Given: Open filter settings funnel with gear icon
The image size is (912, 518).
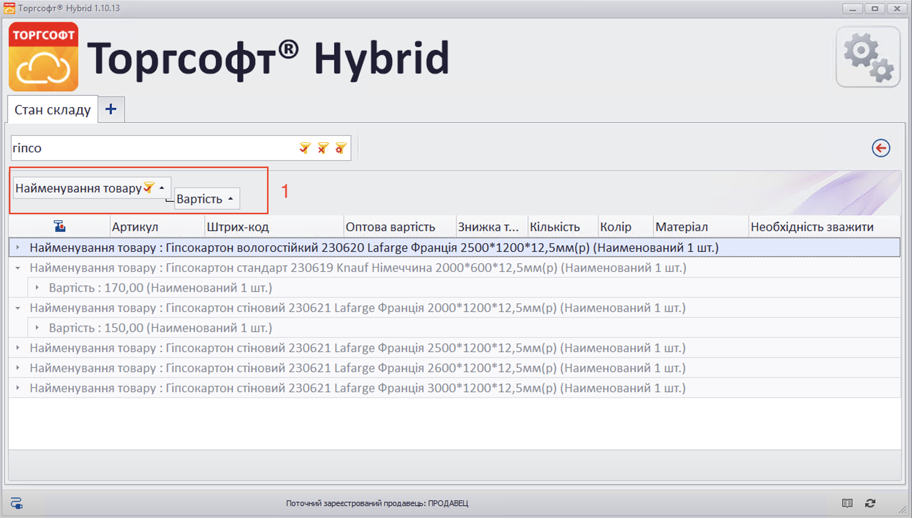Looking at the screenshot, I should [x=341, y=148].
